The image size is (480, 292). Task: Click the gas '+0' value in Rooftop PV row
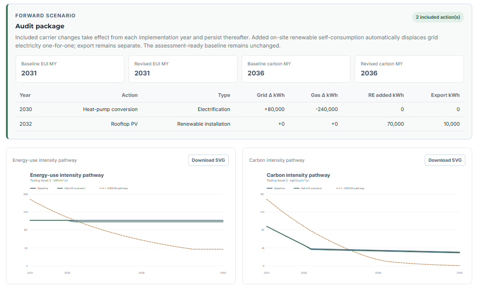[x=334, y=124]
